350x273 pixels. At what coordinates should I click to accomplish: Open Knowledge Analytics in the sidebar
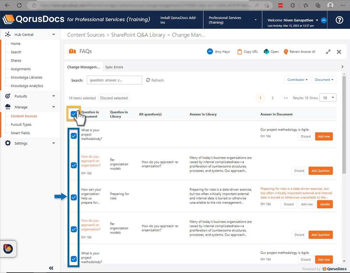(27, 86)
